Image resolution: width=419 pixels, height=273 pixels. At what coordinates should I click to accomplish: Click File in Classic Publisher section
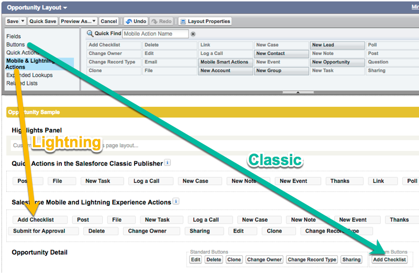(62, 181)
